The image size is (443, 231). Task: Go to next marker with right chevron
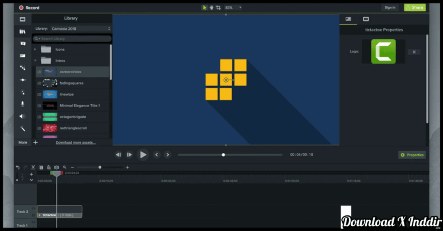point(167,155)
